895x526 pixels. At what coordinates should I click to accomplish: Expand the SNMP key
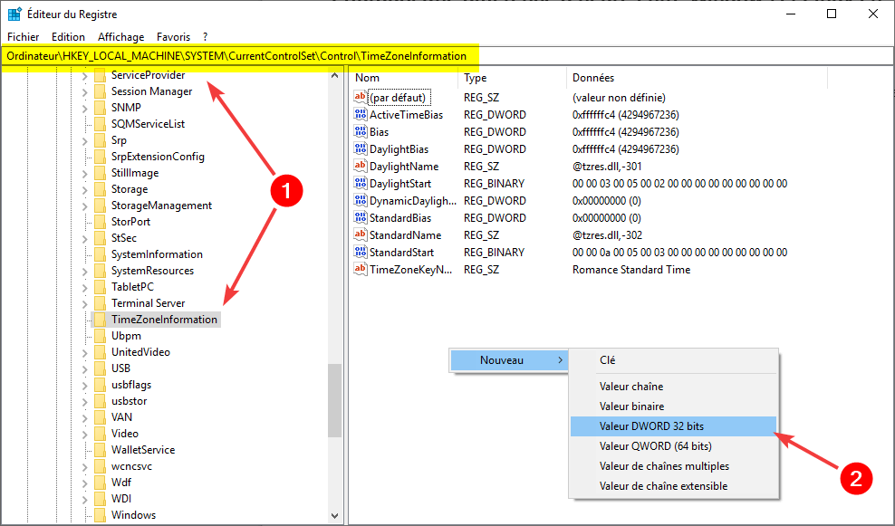point(84,108)
